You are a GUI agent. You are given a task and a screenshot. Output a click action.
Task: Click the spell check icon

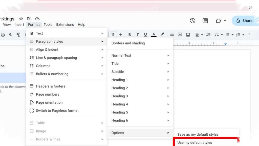click(11, 34)
